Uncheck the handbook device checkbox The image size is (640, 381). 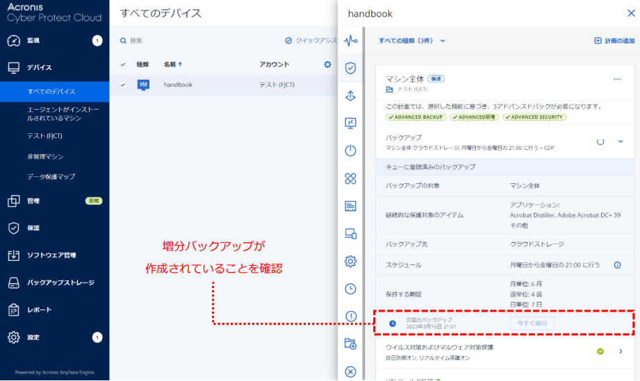[123, 85]
